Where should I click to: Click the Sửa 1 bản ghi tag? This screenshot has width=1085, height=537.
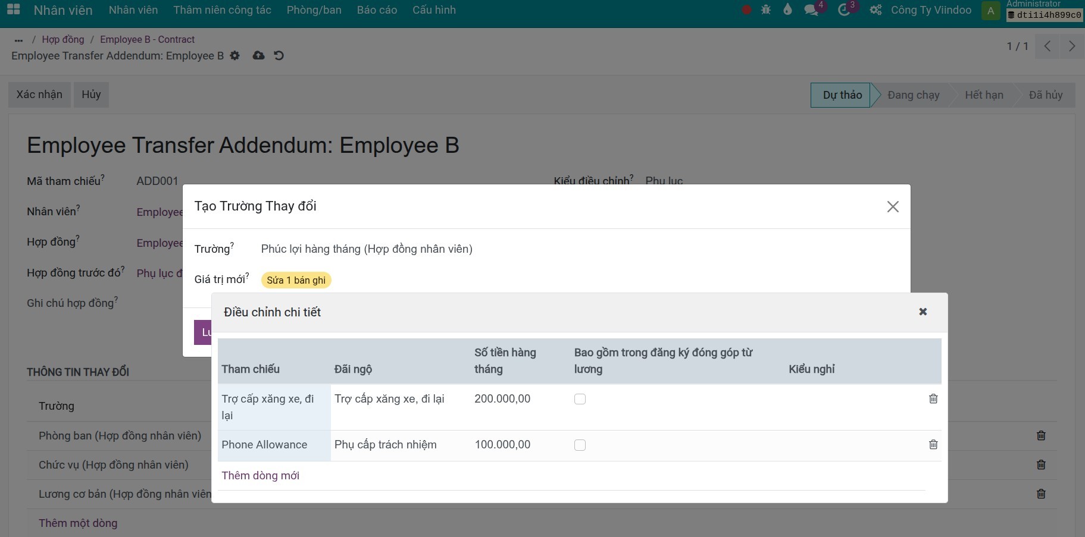[296, 280]
